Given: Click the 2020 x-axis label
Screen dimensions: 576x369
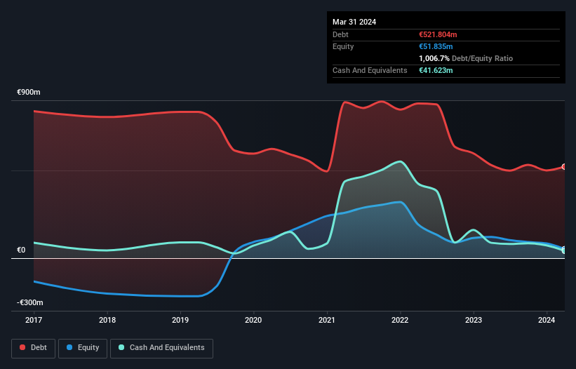Looking at the screenshot, I should click(253, 320).
